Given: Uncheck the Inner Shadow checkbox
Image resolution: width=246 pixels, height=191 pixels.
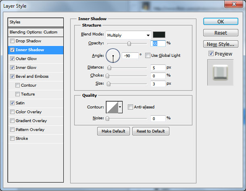Looking at the screenshot, I should pos(12,50).
